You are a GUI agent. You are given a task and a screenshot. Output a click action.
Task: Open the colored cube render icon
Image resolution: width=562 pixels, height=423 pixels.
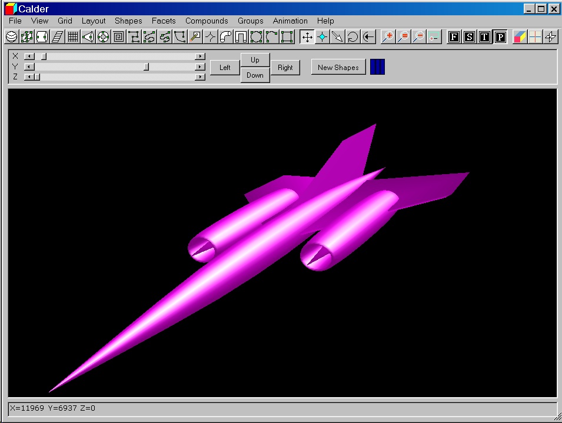(520, 37)
